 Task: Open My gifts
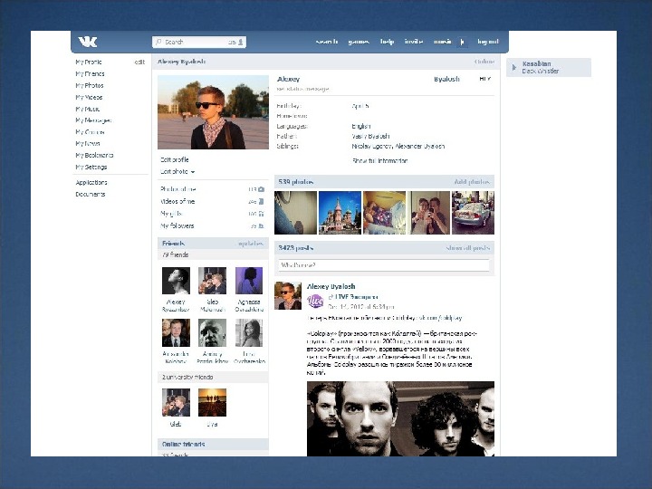[171, 214]
